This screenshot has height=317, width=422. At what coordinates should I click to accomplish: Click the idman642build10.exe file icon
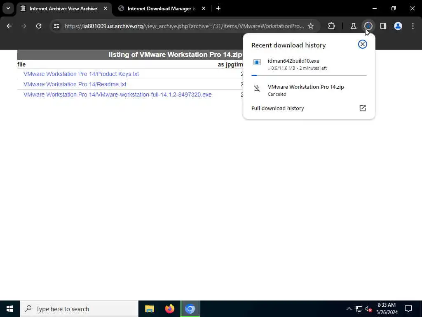(x=257, y=62)
